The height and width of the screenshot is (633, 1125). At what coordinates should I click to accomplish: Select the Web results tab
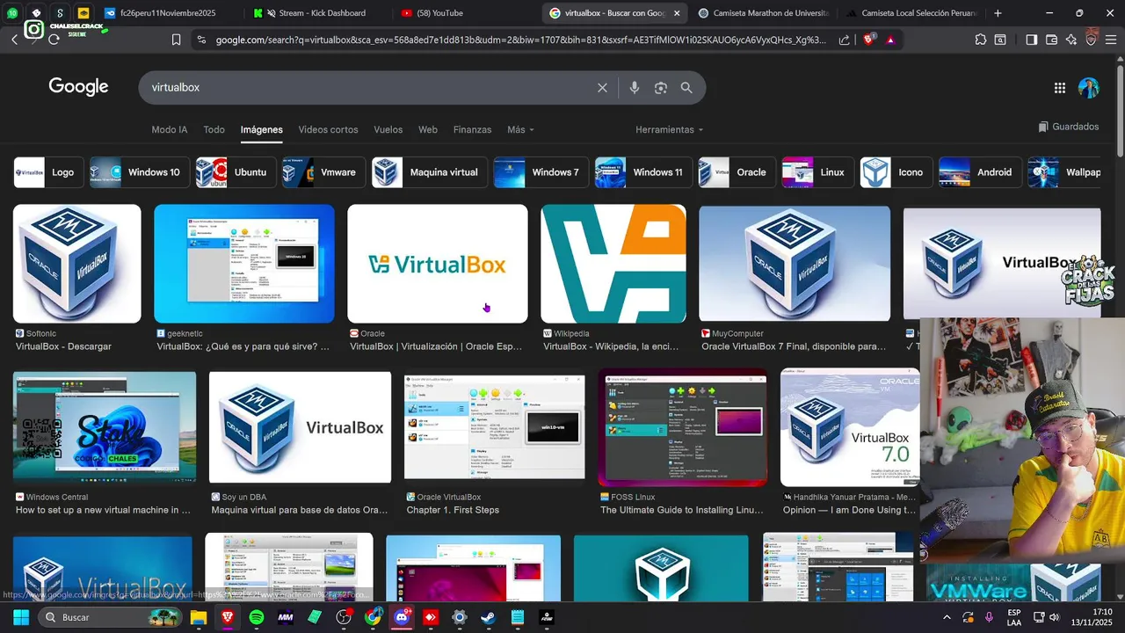pos(428,129)
